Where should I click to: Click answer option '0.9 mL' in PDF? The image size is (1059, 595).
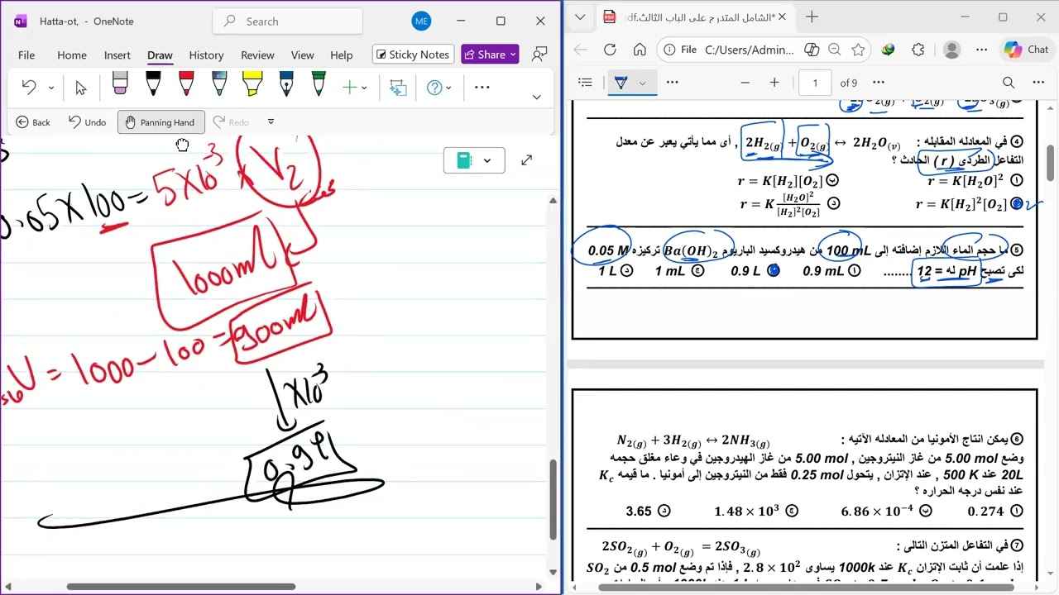pyautogui.click(x=831, y=271)
